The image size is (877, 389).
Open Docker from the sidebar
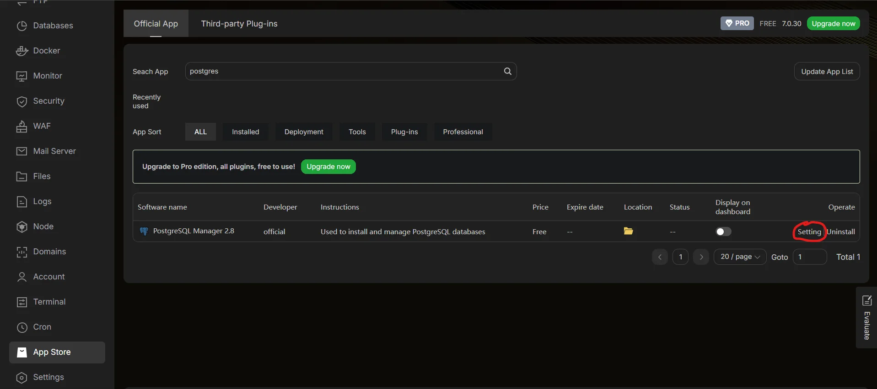coord(46,51)
